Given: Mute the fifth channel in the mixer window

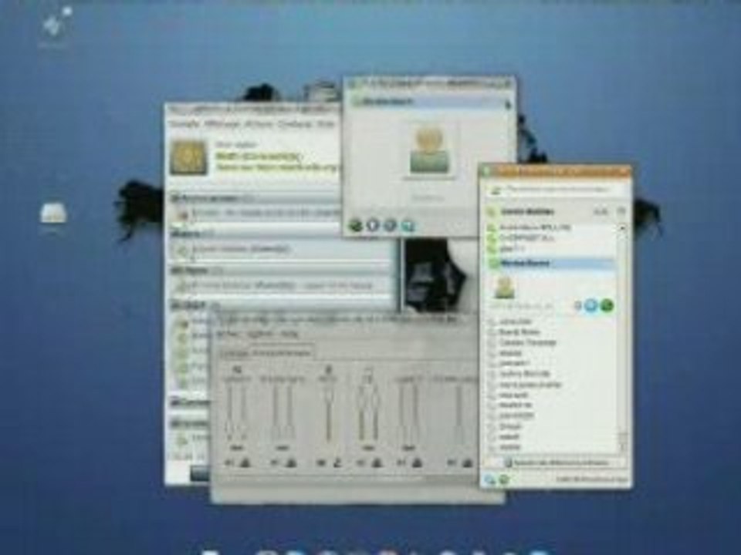Looking at the screenshot, I should pos(402,463).
